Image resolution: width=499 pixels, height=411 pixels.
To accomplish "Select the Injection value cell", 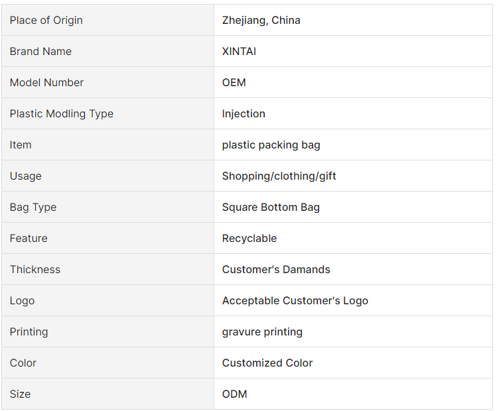I will point(353,113).
